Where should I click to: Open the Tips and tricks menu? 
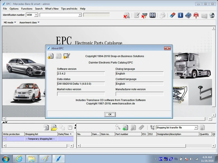tap(69, 9)
